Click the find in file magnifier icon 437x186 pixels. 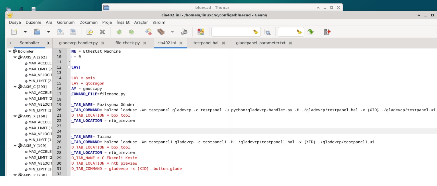point(267,32)
